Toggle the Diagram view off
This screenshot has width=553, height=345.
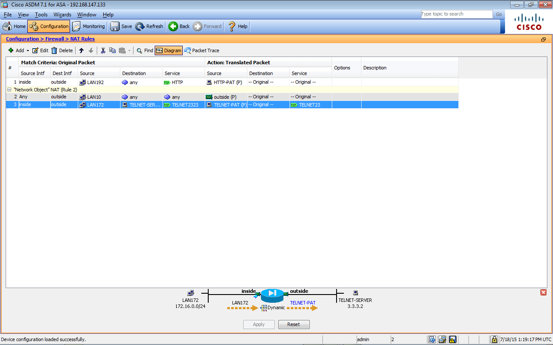168,50
